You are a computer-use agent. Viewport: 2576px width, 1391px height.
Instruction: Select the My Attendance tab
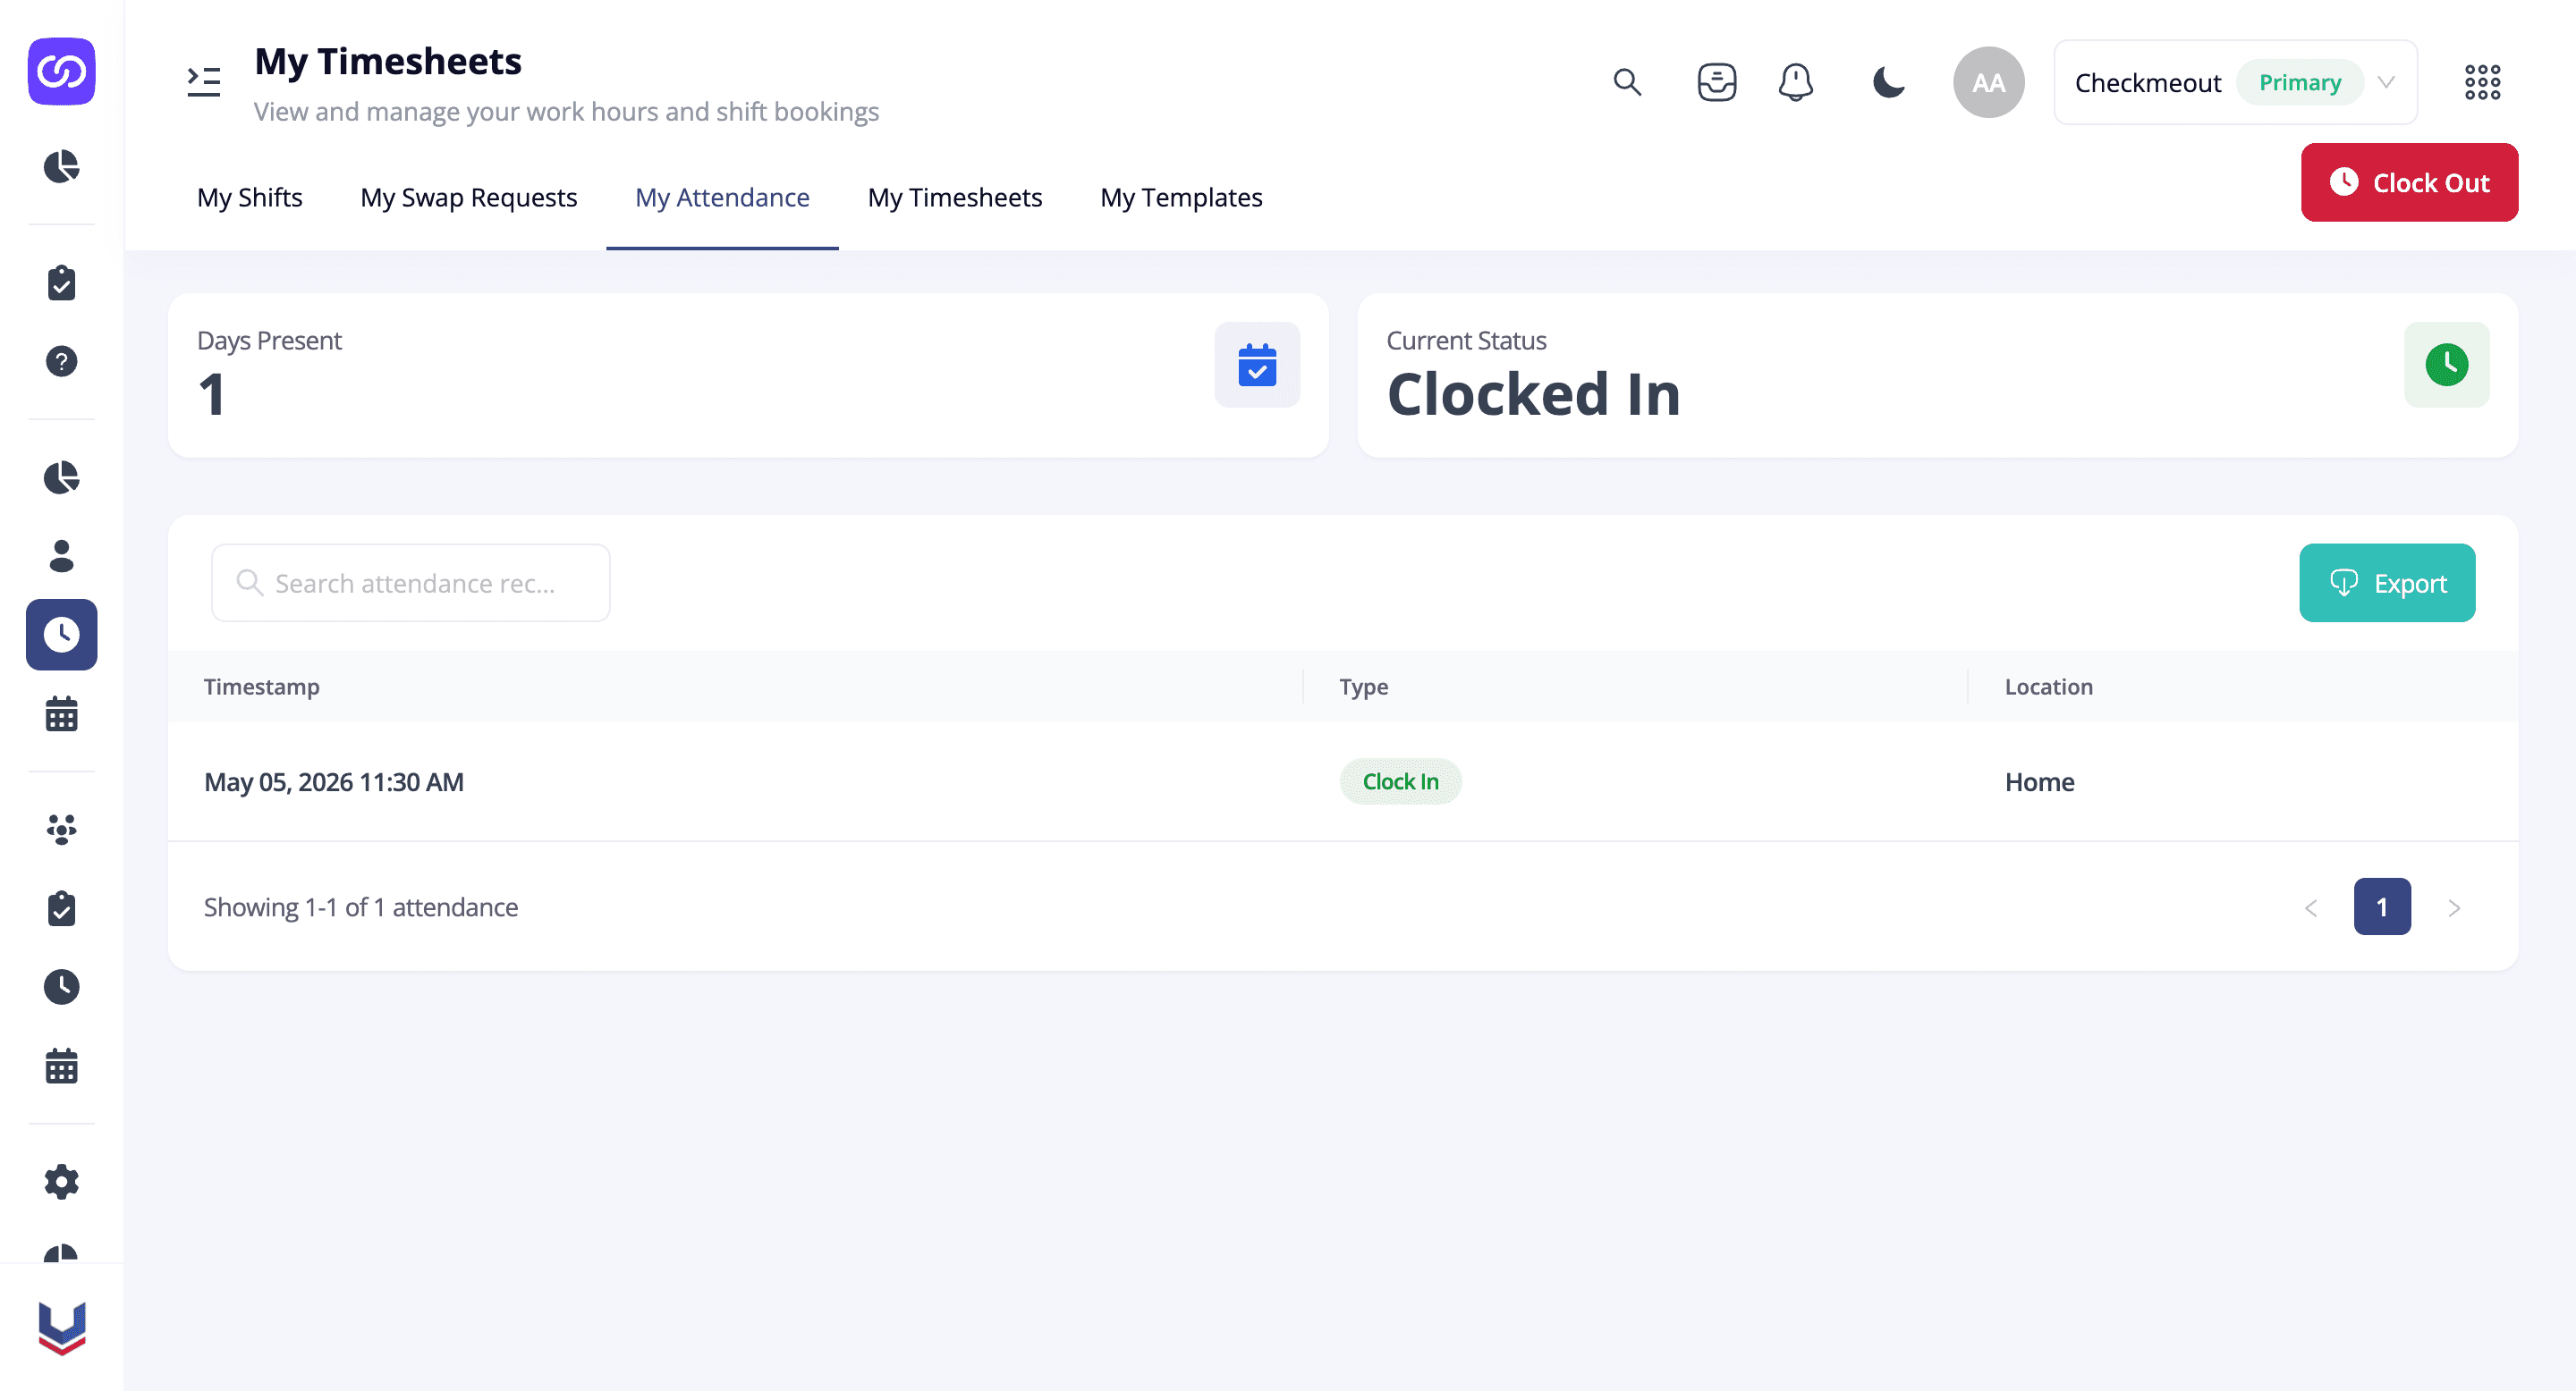pos(722,197)
